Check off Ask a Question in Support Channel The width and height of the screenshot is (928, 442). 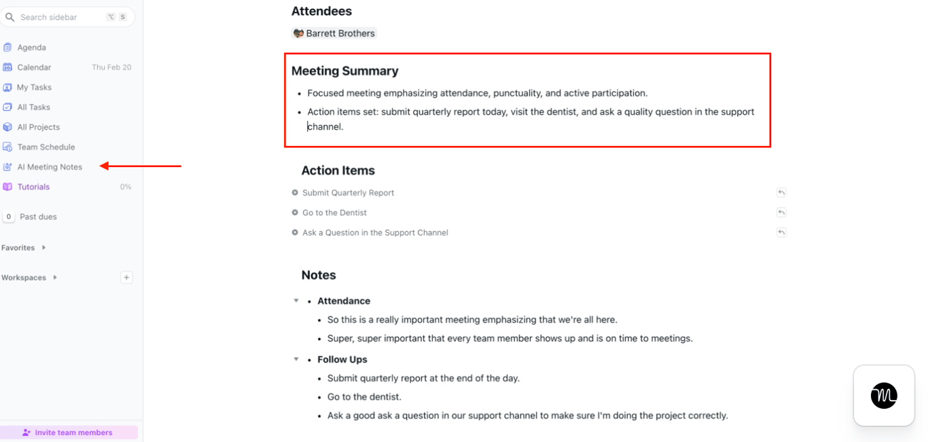295,232
